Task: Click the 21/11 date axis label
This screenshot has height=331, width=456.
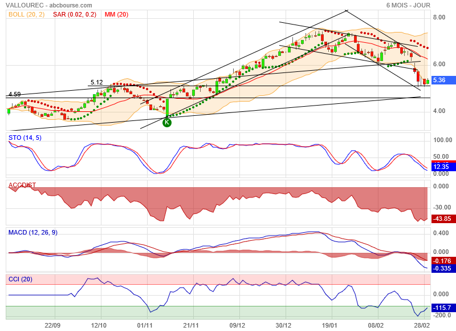Action: click(x=191, y=325)
